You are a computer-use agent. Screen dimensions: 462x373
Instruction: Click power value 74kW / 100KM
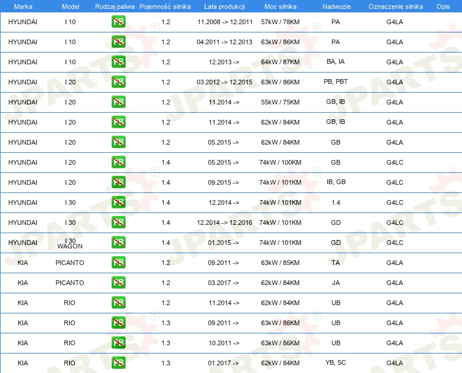coord(280,162)
